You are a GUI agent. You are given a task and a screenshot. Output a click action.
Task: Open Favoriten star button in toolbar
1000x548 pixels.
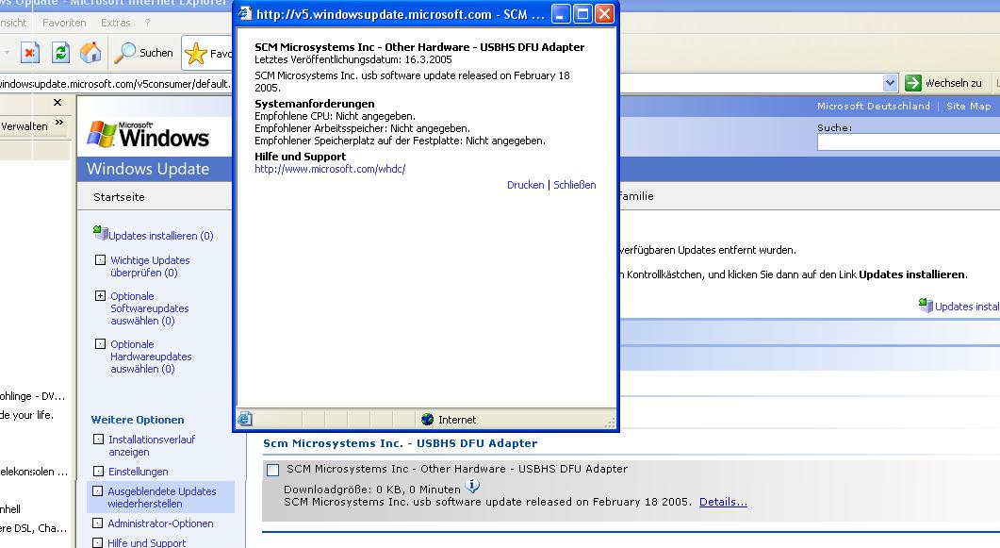207,53
